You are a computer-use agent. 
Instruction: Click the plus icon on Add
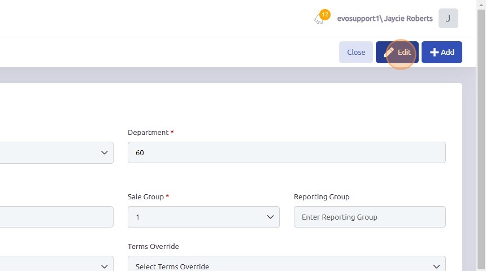click(x=434, y=52)
